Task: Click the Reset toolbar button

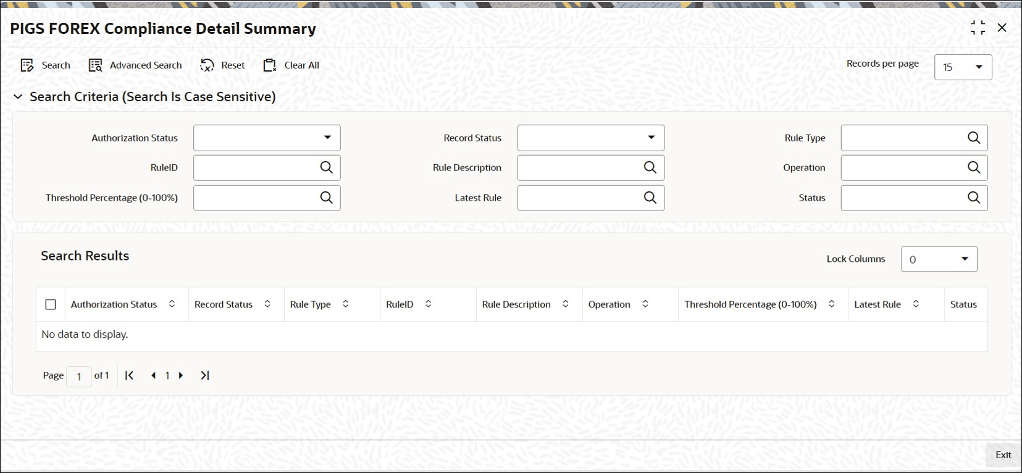Action: click(222, 65)
